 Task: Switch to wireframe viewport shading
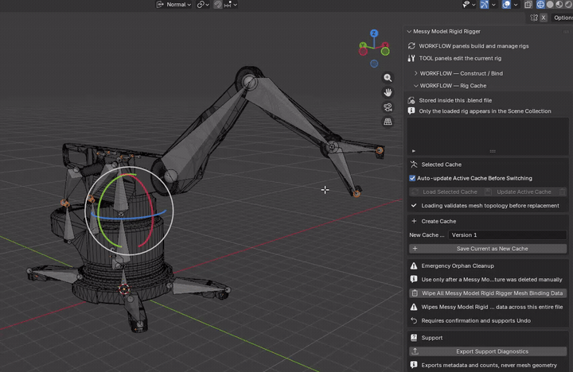[540, 5]
